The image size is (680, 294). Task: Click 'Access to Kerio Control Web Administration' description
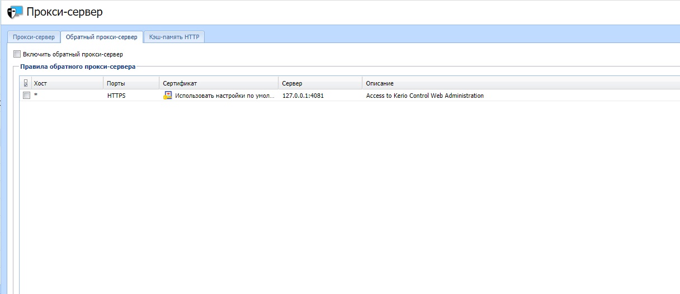click(x=425, y=96)
